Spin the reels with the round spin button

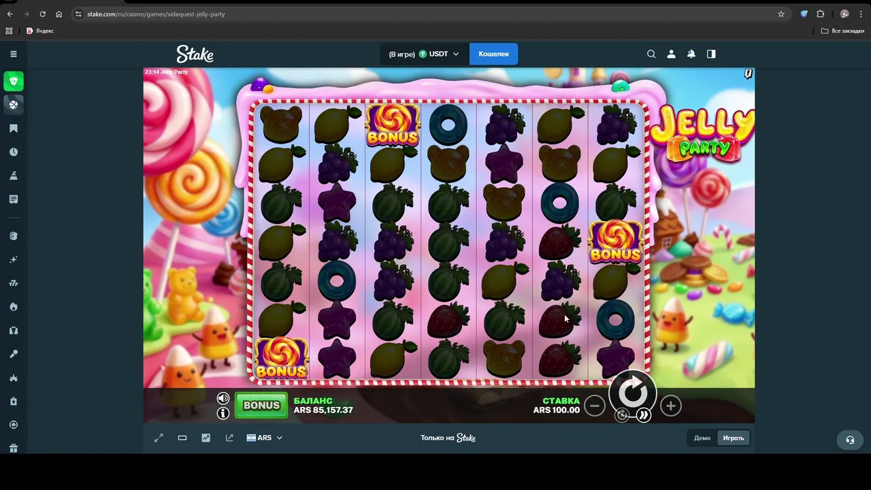633,391
